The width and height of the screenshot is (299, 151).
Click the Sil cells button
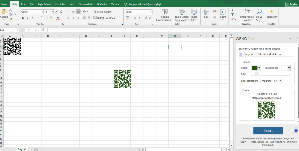[x=215, y=15]
